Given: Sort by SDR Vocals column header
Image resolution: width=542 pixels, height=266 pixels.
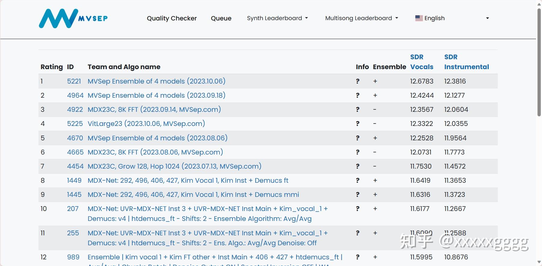Looking at the screenshot, I should [422, 62].
